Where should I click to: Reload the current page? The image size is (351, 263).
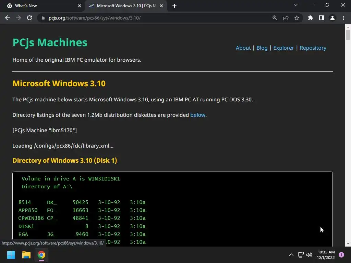[x=29, y=18]
